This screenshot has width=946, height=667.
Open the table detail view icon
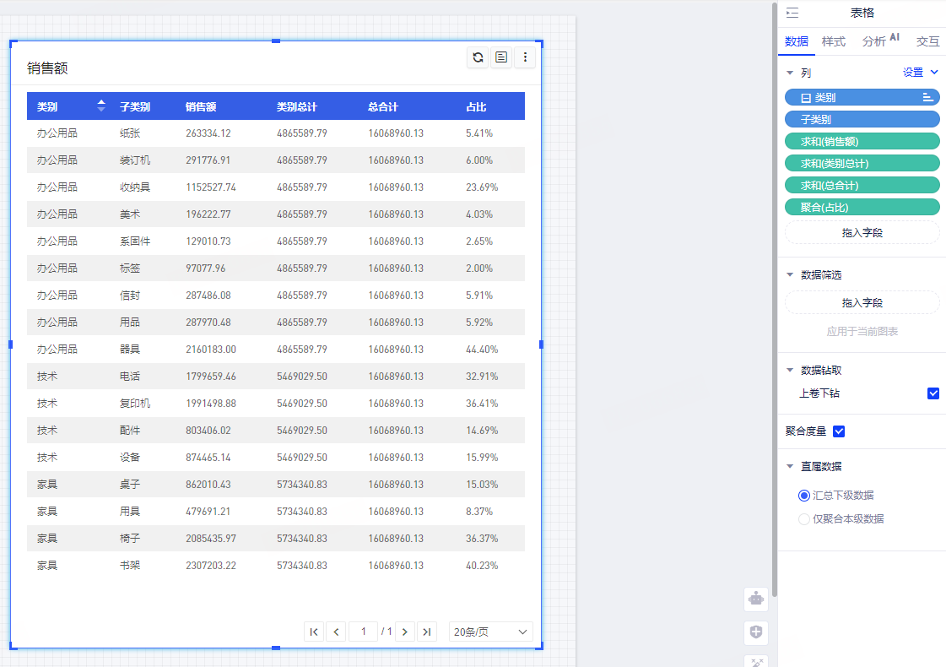pyautogui.click(x=501, y=57)
